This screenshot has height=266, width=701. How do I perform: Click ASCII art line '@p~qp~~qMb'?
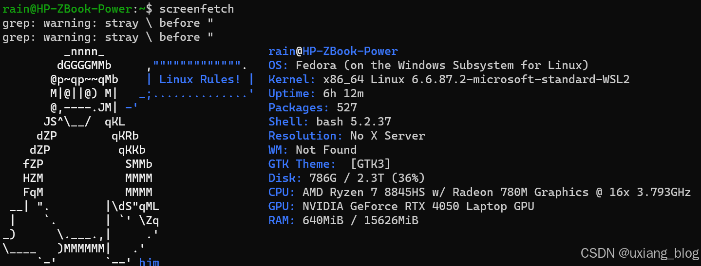tap(84, 79)
